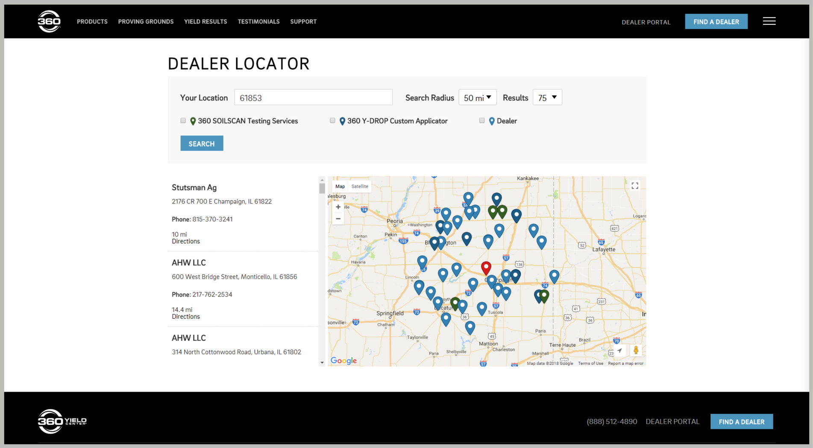Open the Proving Grounds menu
813x448 pixels.
tap(146, 21)
